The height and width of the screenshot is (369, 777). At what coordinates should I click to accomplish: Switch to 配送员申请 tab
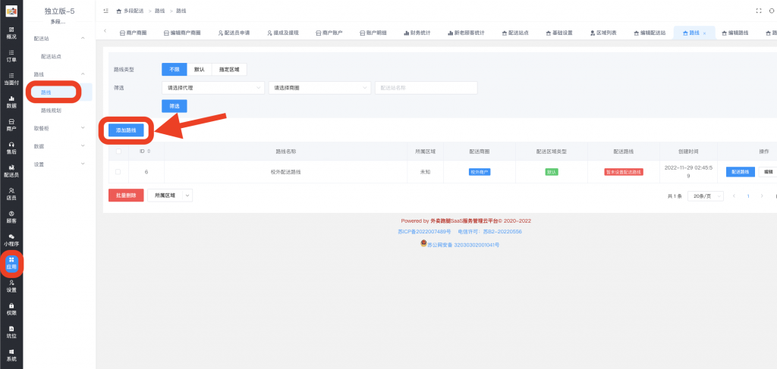pyautogui.click(x=234, y=33)
